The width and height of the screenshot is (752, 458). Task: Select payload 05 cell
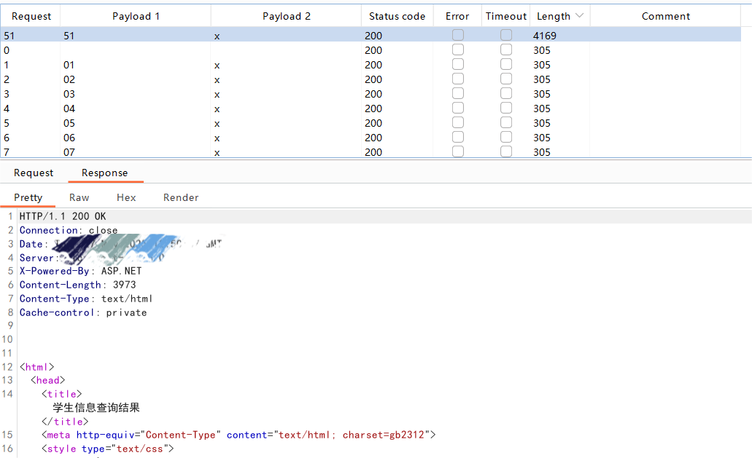click(x=69, y=124)
